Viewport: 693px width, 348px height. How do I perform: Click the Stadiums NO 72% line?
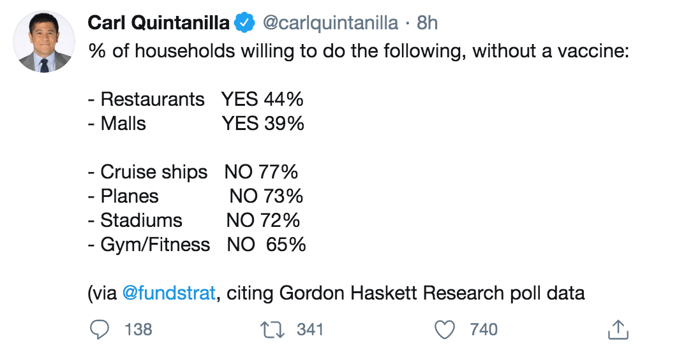(x=194, y=221)
